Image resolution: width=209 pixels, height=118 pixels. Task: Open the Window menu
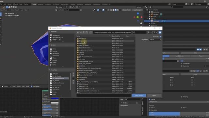point(15,4)
